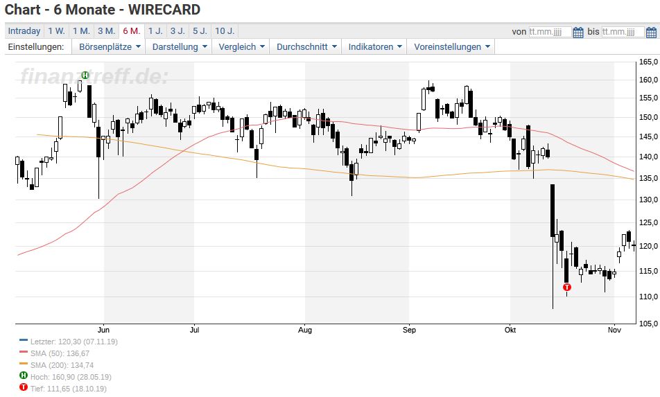This screenshot has width=660, height=397.
Task: Click the 135,0 y-axis value
Action: click(649, 178)
